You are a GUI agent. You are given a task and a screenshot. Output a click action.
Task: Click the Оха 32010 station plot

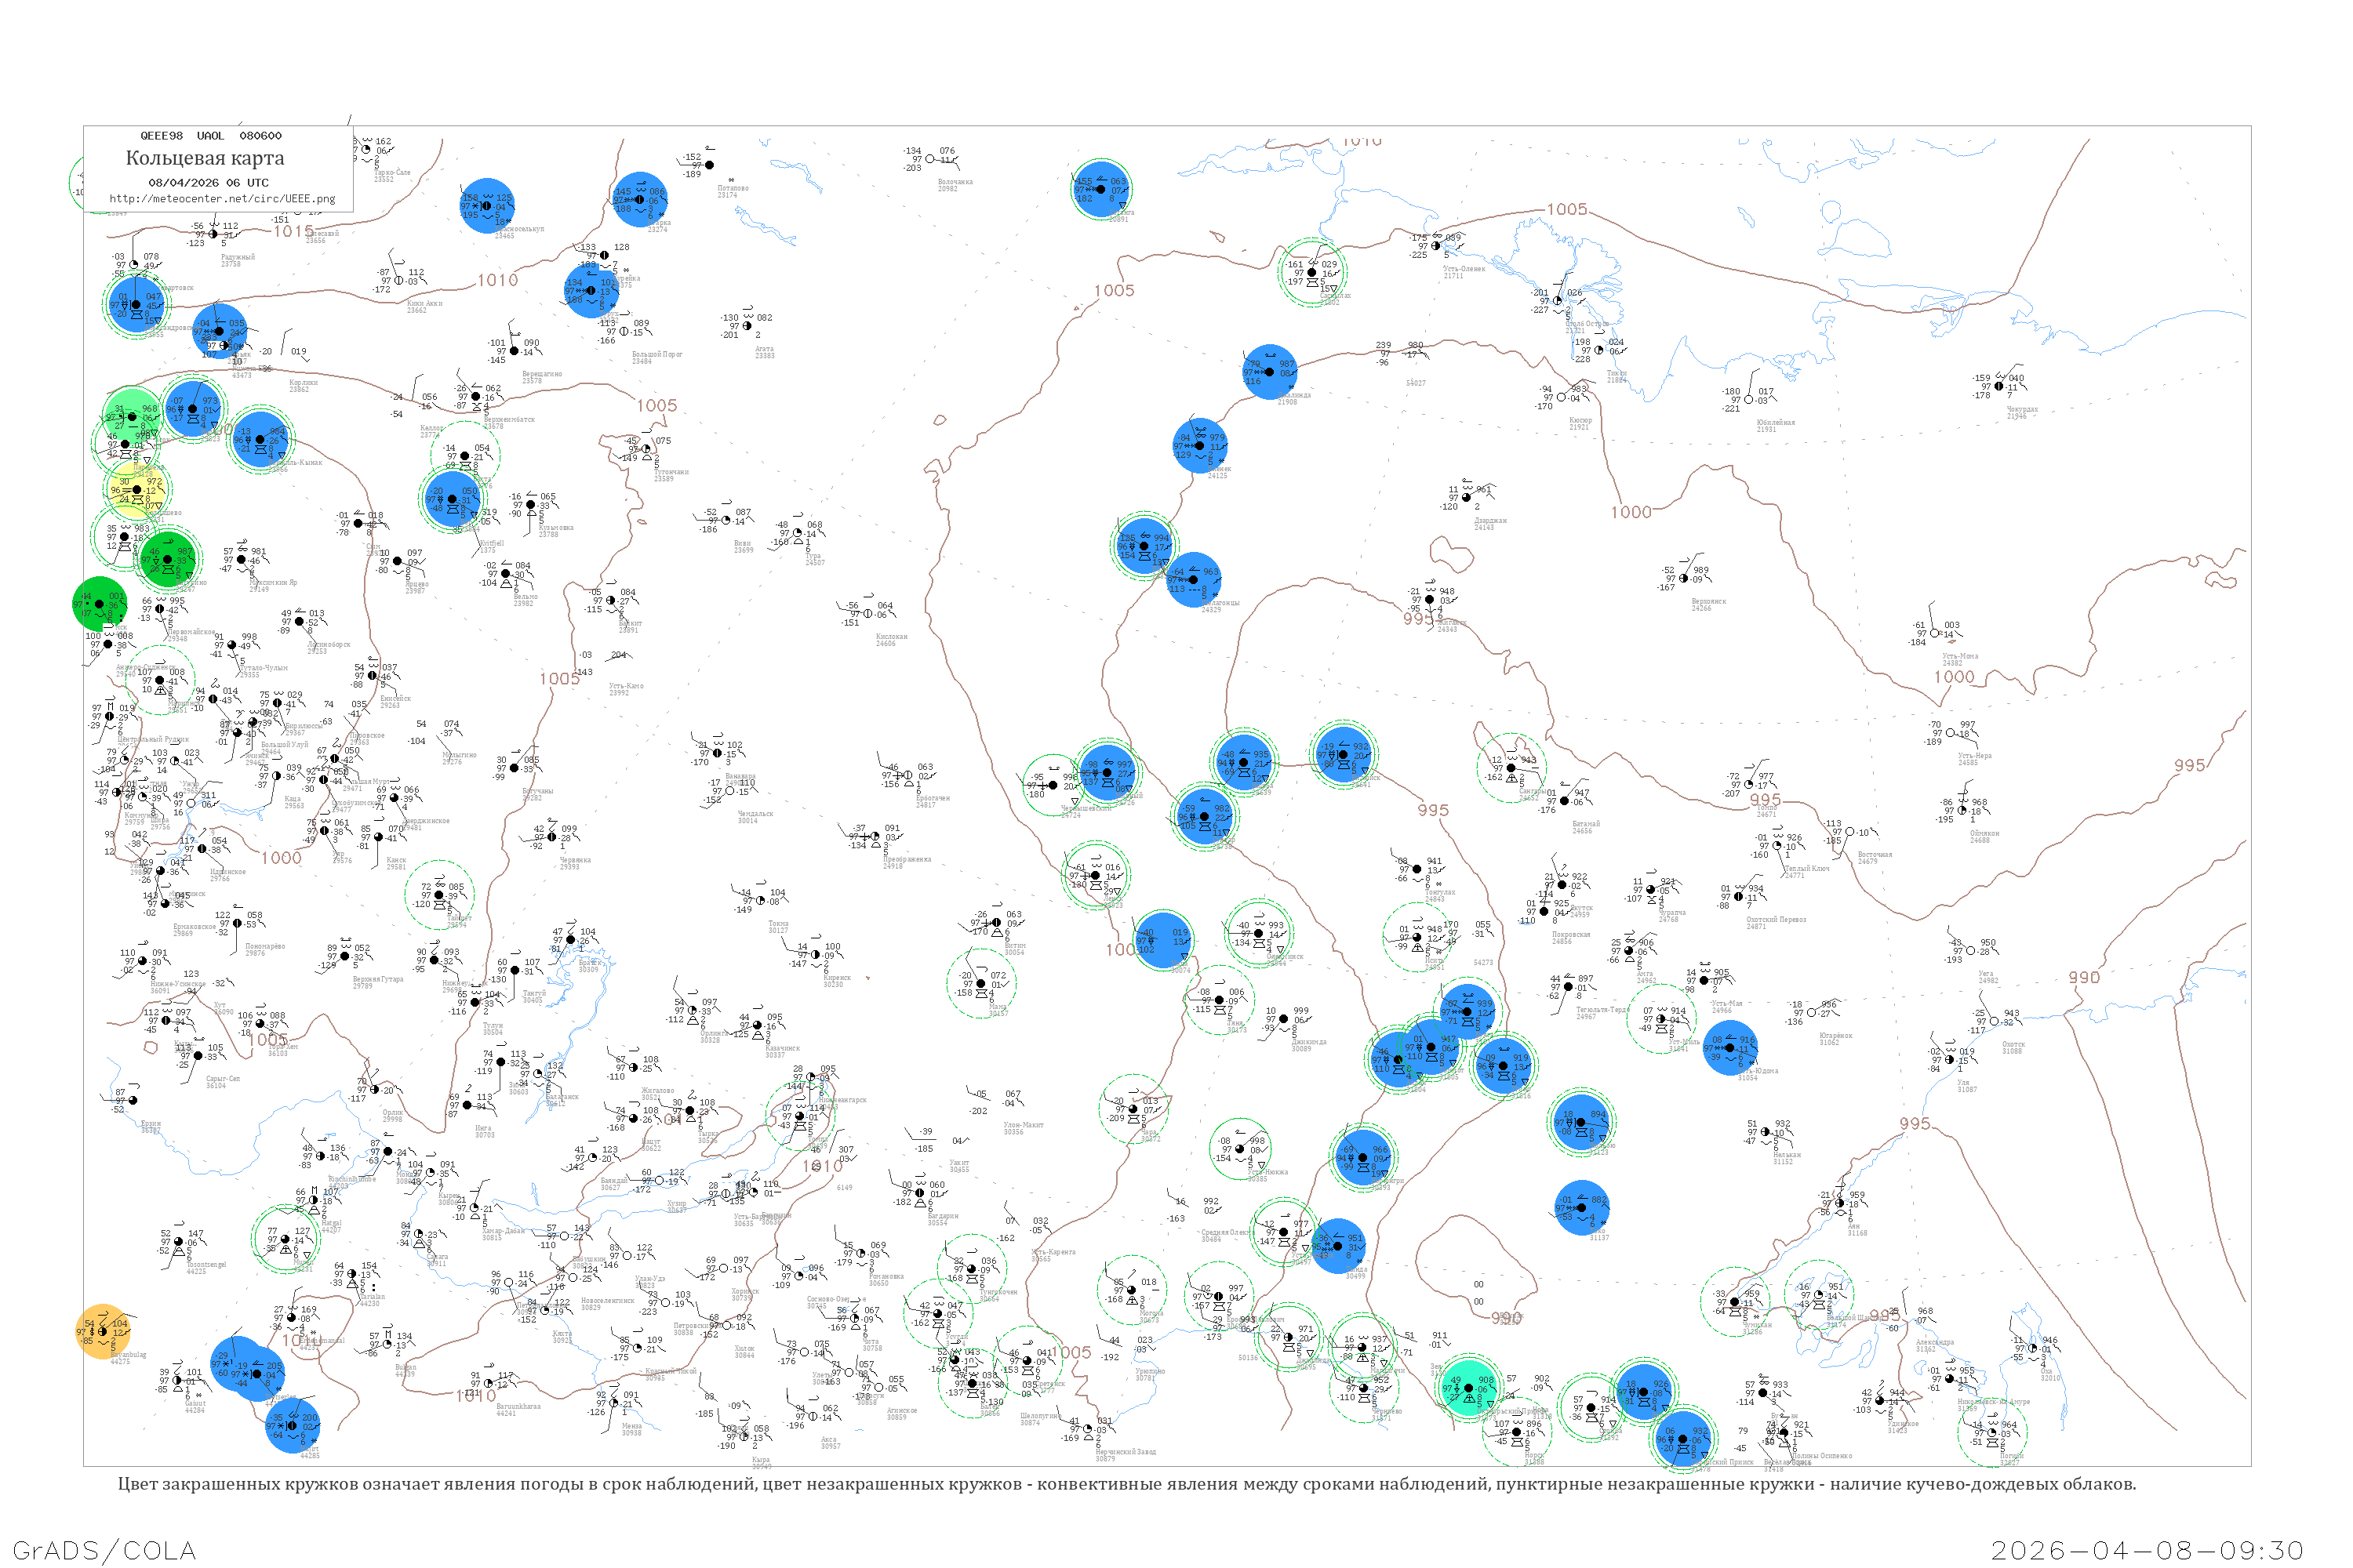click(x=2033, y=1349)
